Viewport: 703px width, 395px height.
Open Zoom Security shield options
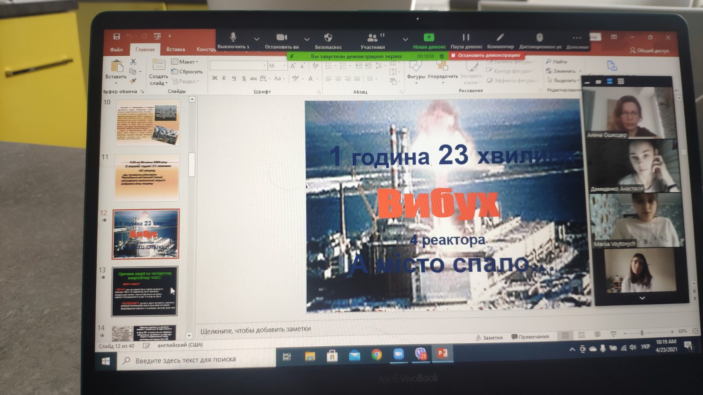click(x=328, y=38)
